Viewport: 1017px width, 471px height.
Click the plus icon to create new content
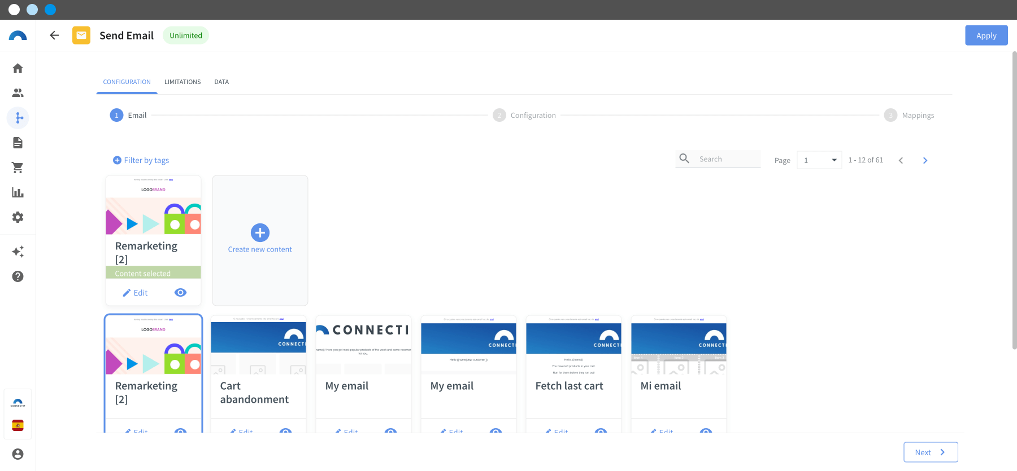pyautogui.click(x=260, y=232)
